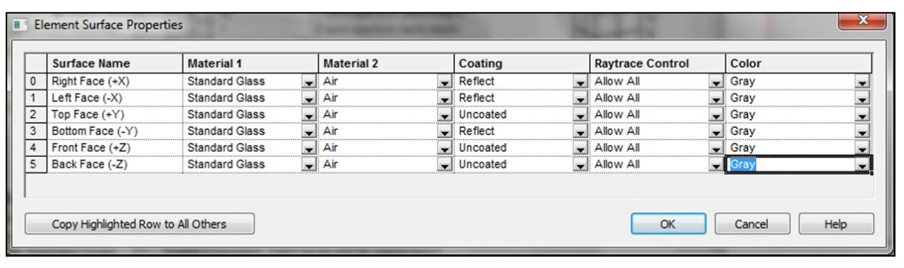
Task: Open the highlighted Gray color dropdown arrow
Action: tap(862, 164)
